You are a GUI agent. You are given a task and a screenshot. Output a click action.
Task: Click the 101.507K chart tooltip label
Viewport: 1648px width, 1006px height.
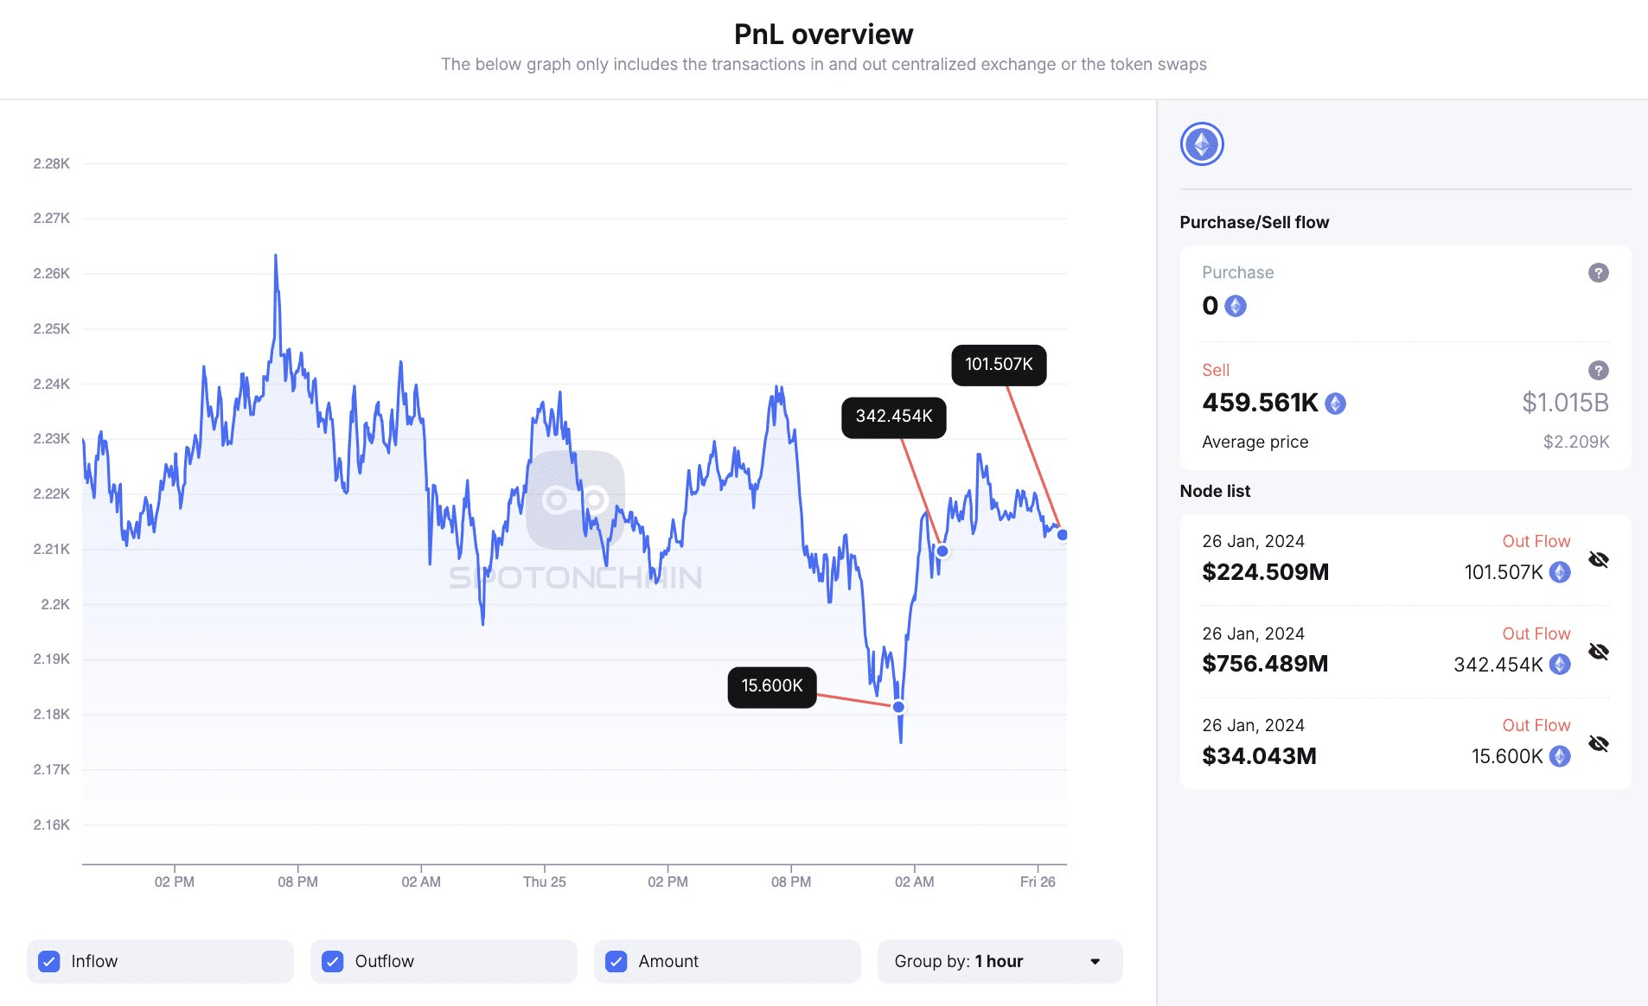click(x=999, y=365)
